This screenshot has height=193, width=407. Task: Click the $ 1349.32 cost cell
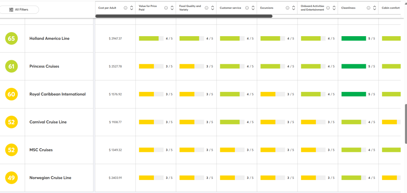tap(115, 150)
